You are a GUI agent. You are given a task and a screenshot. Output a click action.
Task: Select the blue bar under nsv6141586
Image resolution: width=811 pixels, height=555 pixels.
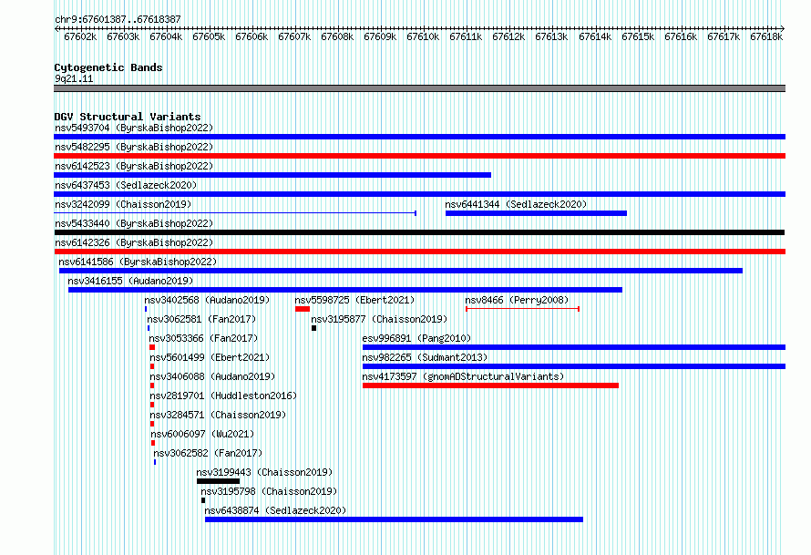(x=401, y=271)
